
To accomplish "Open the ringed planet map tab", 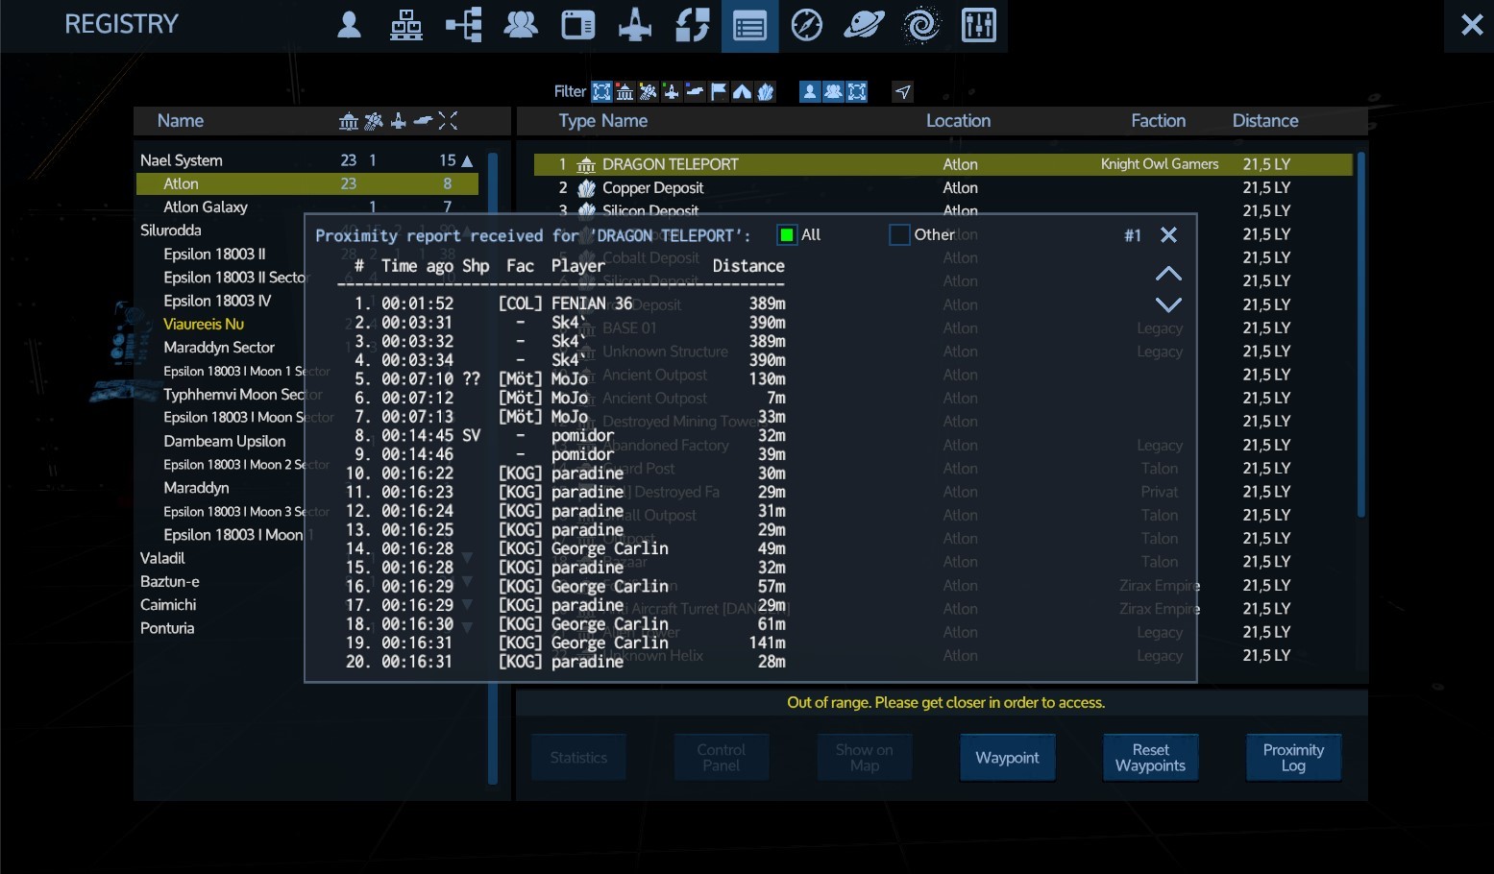I will 864,25.
